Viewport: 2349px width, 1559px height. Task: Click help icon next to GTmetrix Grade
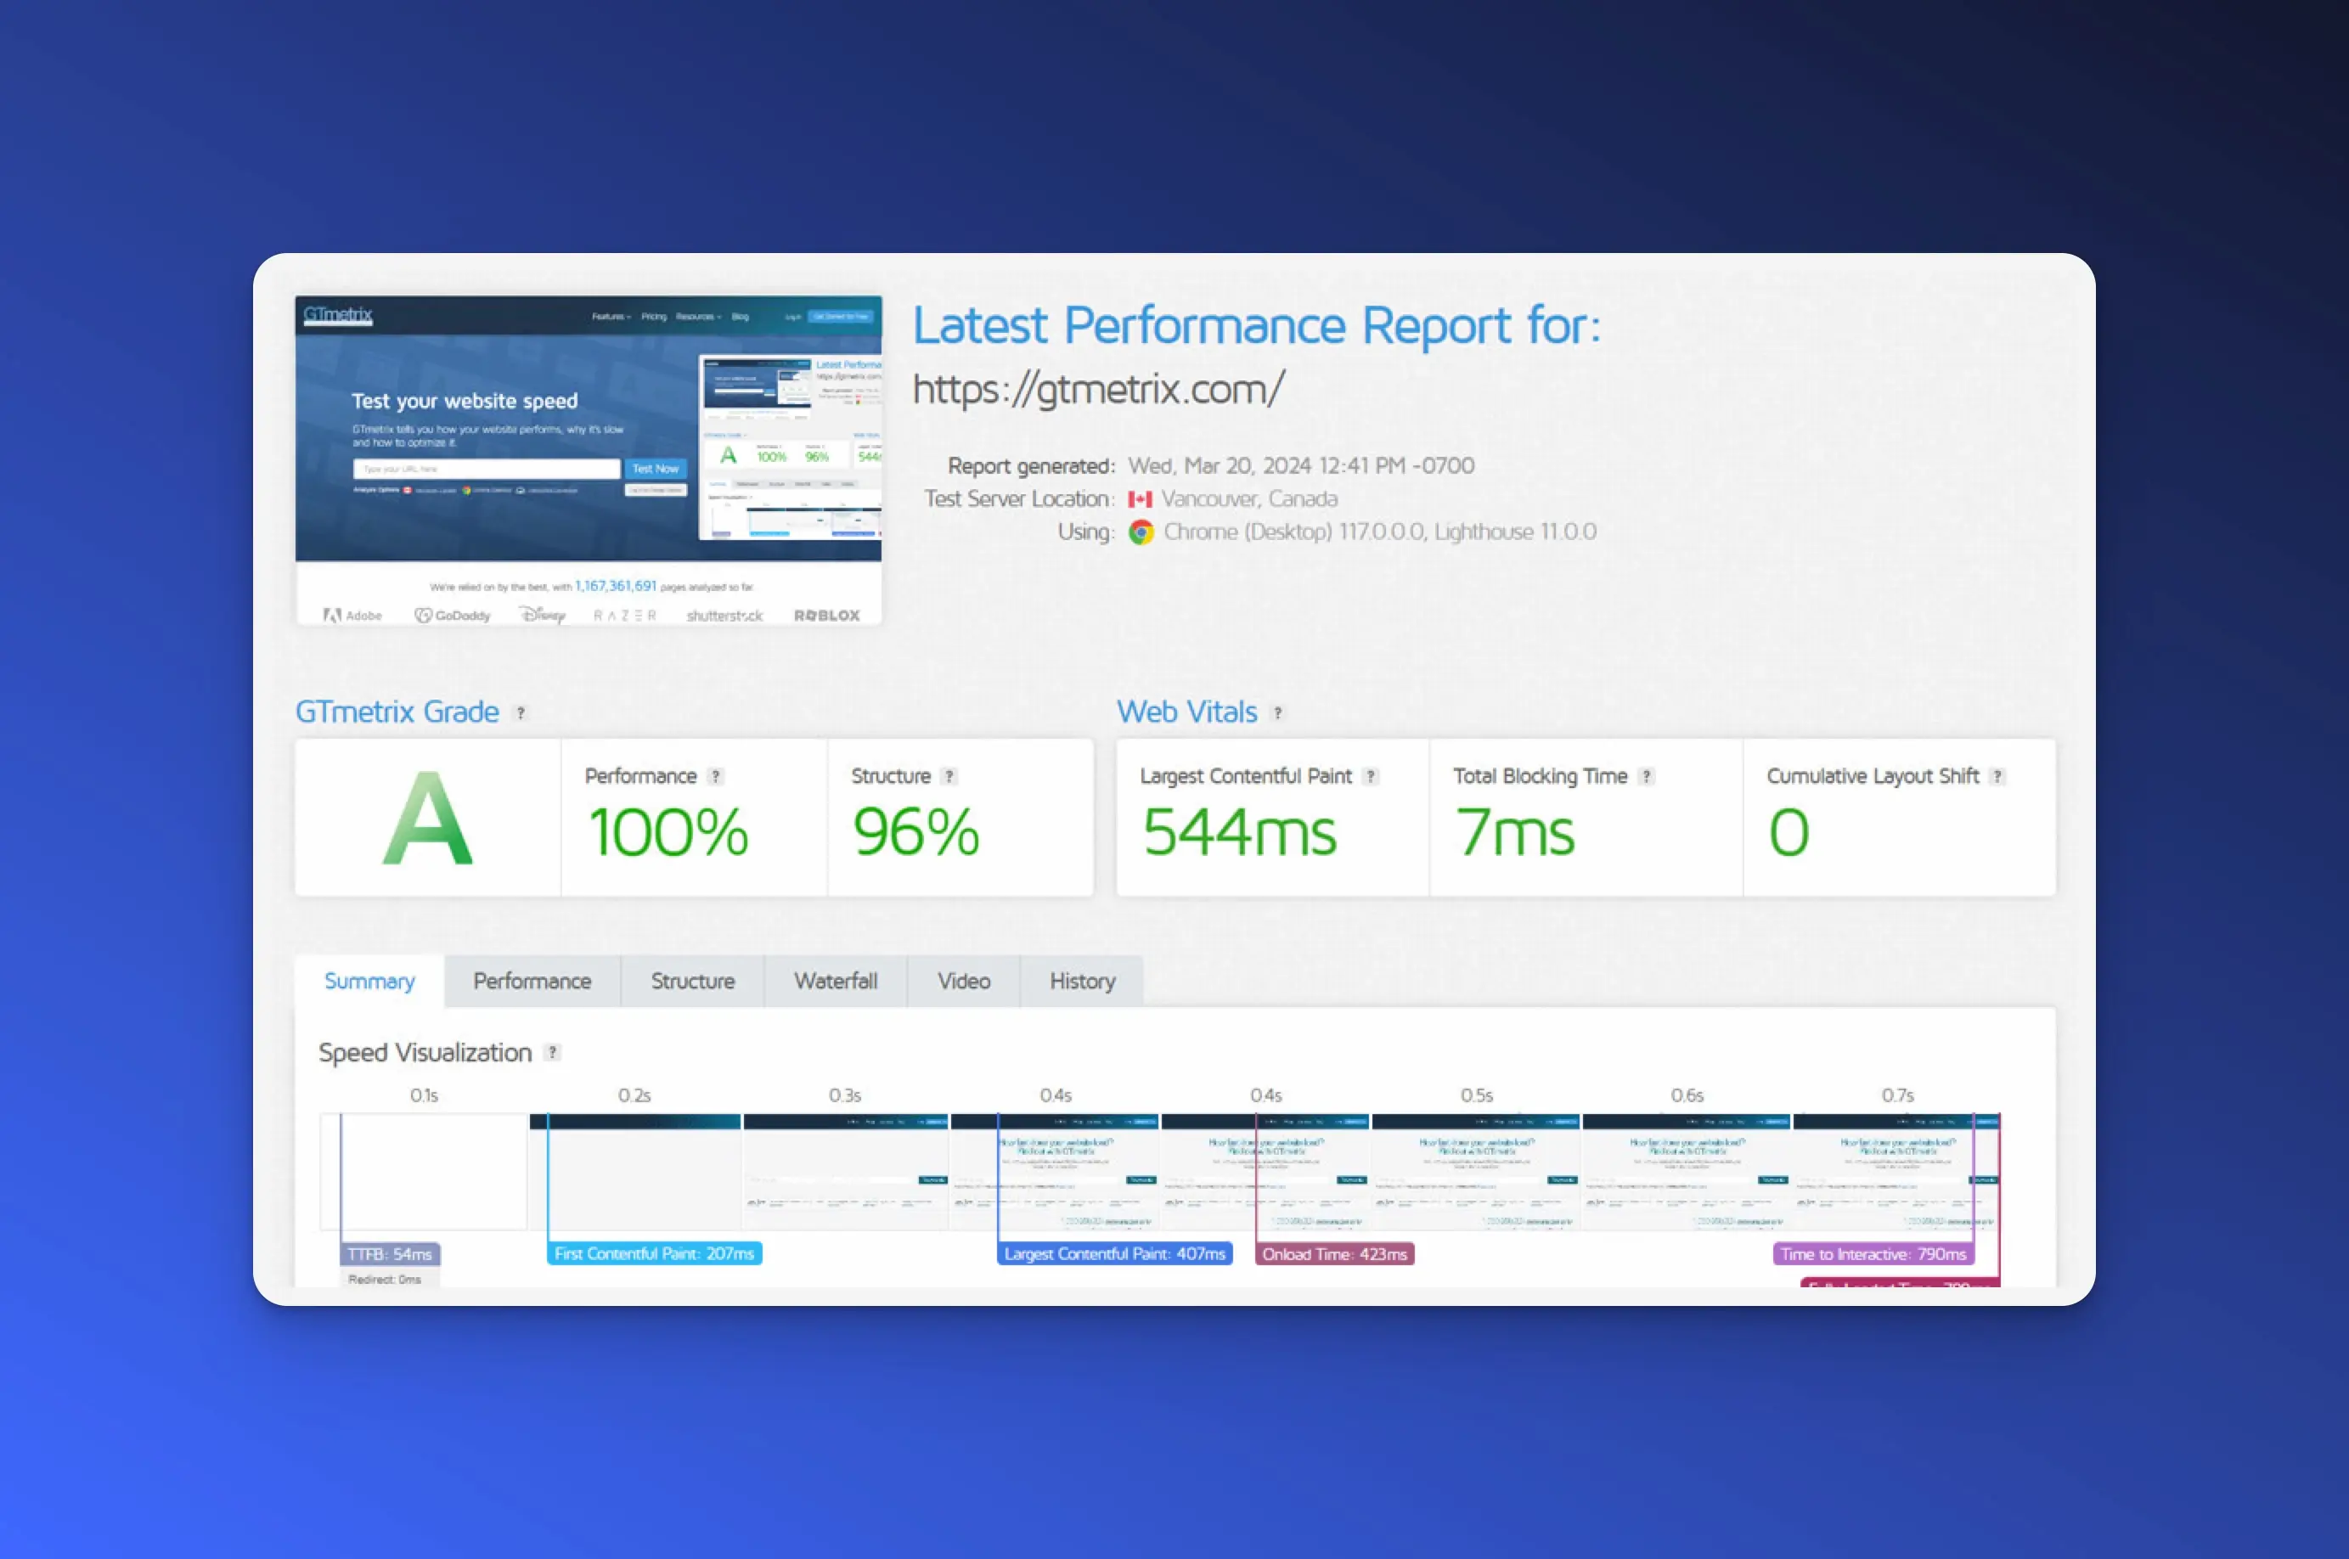520,713
